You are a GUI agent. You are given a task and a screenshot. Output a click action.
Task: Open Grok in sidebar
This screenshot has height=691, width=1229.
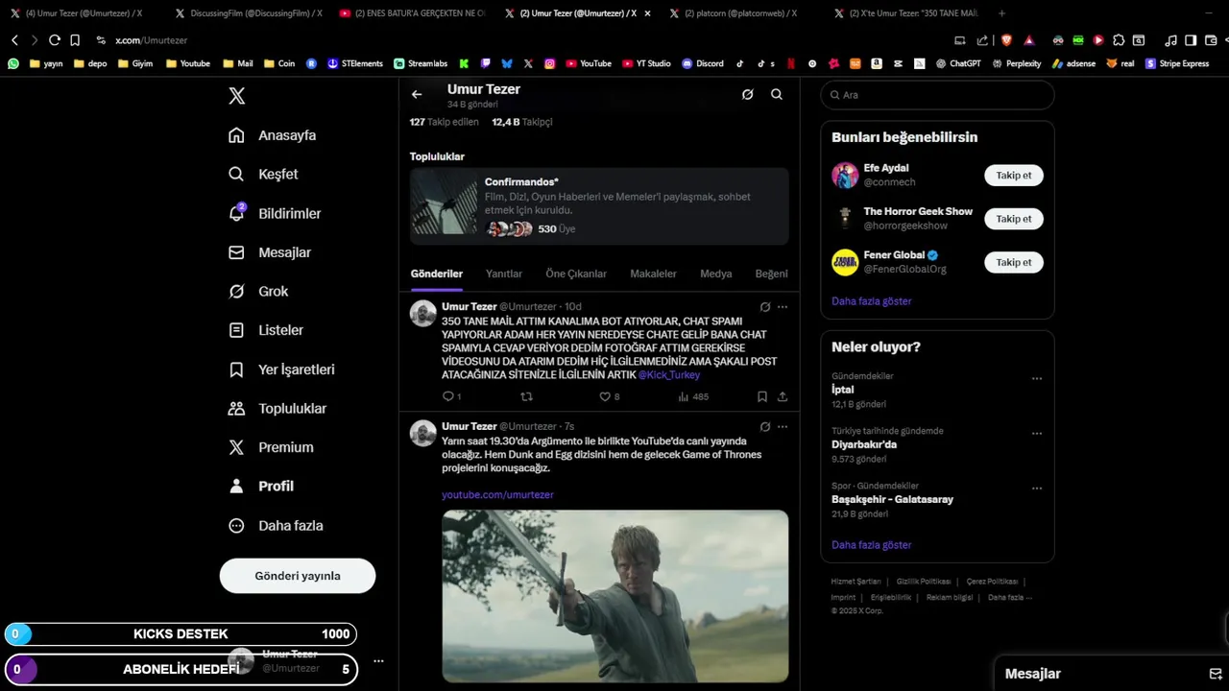tap(258, 291)
